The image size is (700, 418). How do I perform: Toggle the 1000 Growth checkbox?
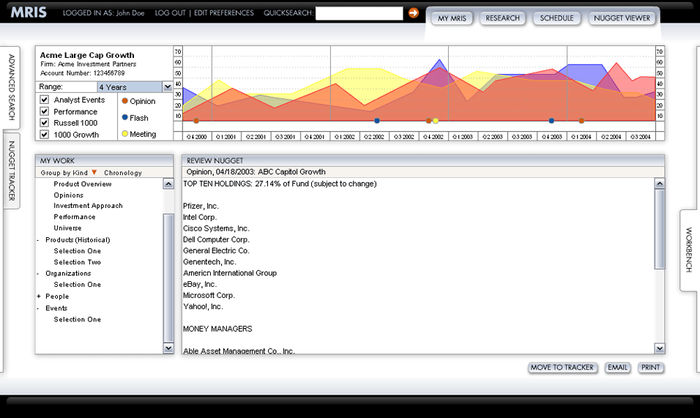pos(44,134)
